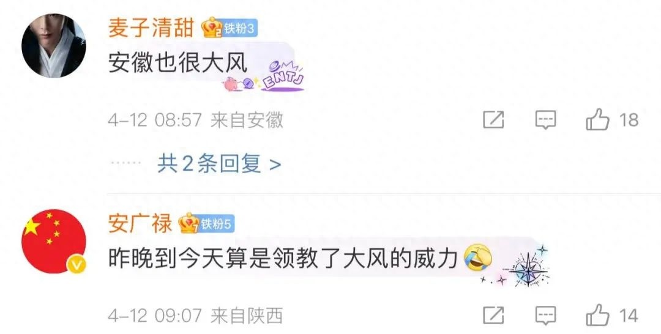
Task: Click the 14 like count
Action: [629, 316]
